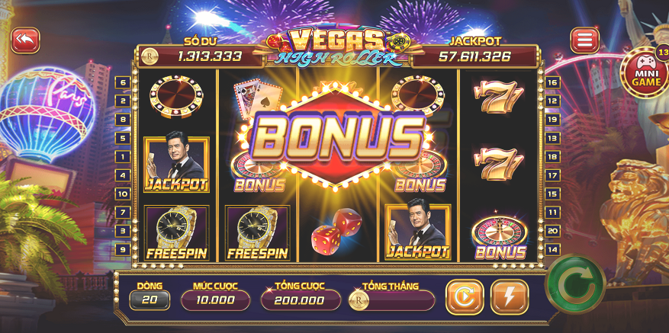The image size is (669, 333).
Task: Toggle the lightning turbo spin button
Action: pos(510,296)
